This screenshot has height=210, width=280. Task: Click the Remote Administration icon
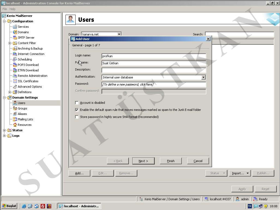pyautogui.click(x=15, y=76)
